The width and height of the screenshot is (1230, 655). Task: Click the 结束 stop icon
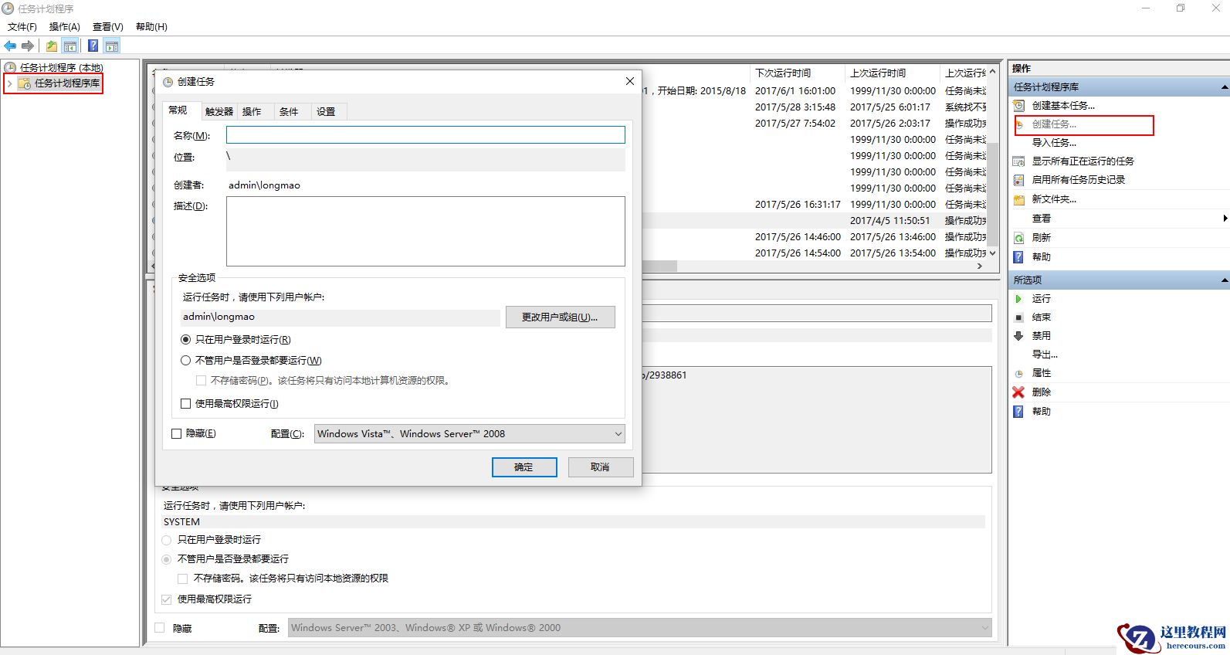(1019, 317)
